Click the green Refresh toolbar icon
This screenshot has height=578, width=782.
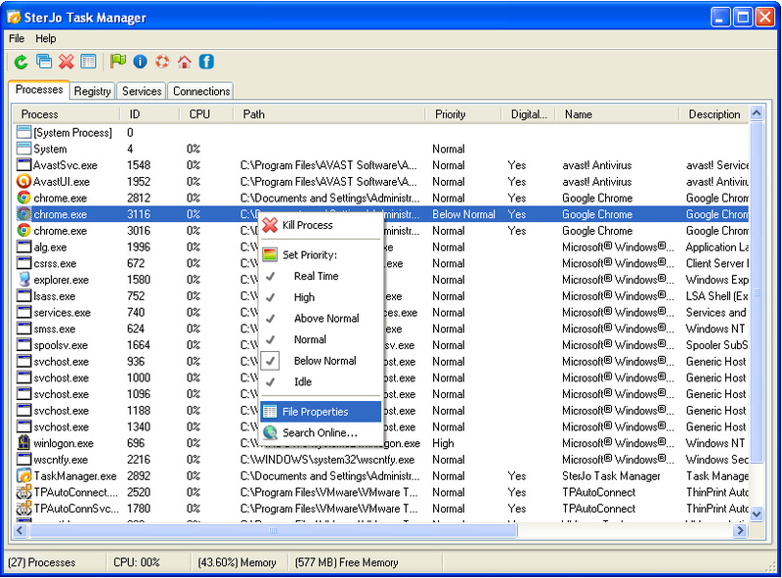(x=21, y=62)
